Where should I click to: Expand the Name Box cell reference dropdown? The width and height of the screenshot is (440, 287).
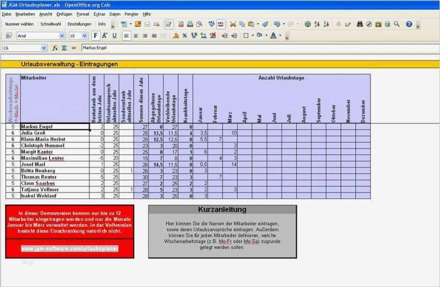click(x=44, y=48)
